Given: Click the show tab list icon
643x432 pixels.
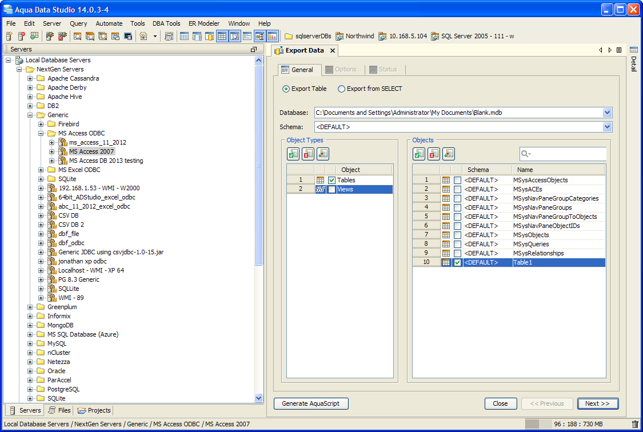Looking at the screenshot, I should 619,50.
